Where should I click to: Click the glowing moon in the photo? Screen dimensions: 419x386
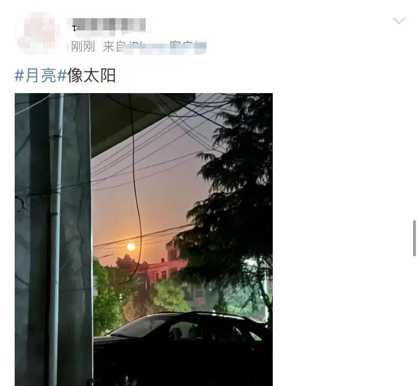[x=131, y=246]
